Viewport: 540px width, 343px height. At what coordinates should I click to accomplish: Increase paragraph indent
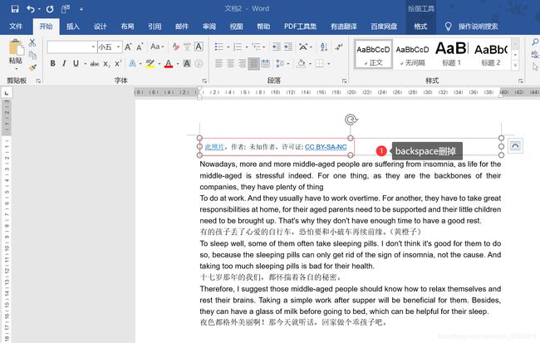tap(288, 47)
